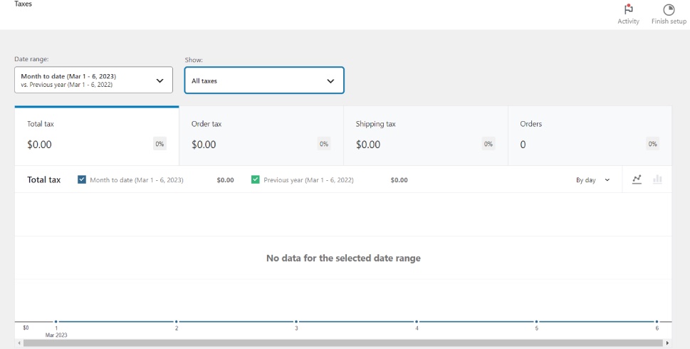Screen dimensions: 690x349
Task: Uncheck Previous year (Mar 1 - 6, 2022)
Action: tap(255, 179)
